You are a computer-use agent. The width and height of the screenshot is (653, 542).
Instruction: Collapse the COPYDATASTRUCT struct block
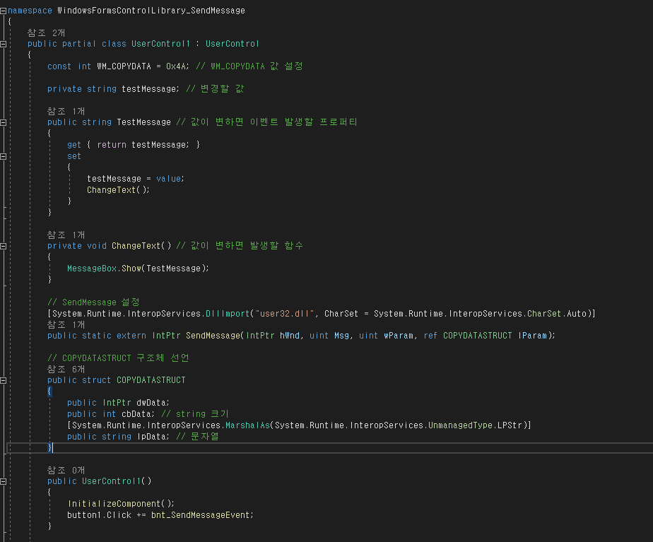3,380
